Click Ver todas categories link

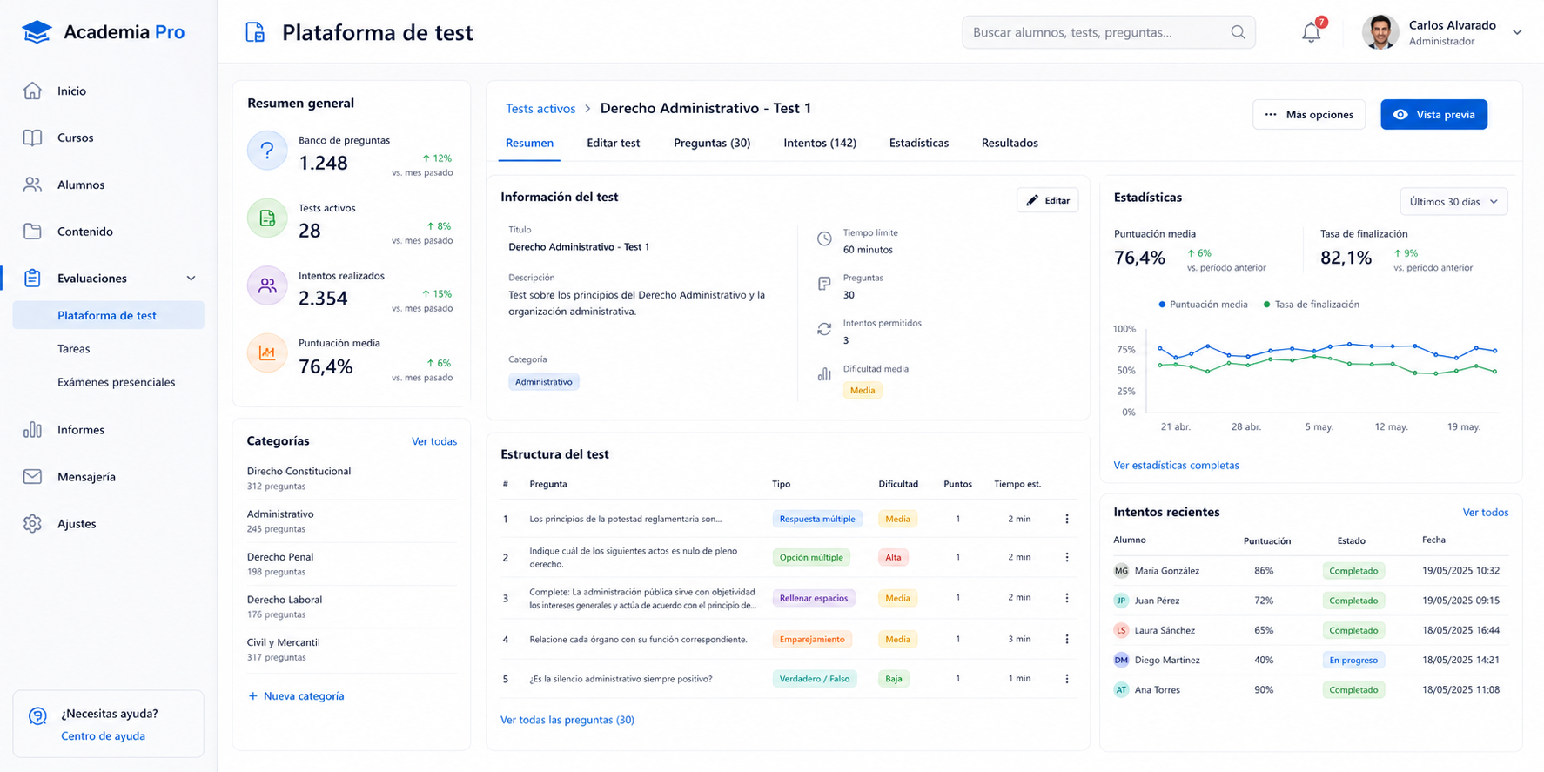434,441
